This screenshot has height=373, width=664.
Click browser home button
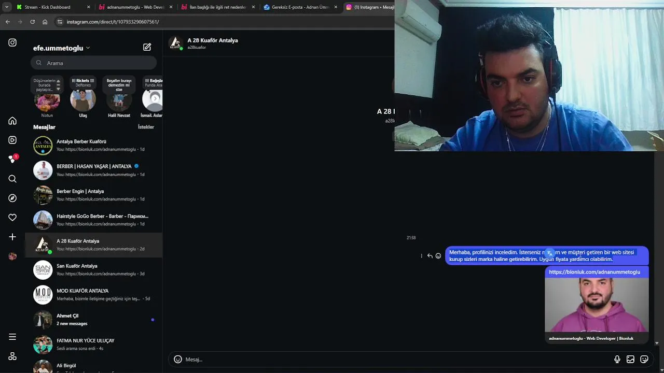45,22
